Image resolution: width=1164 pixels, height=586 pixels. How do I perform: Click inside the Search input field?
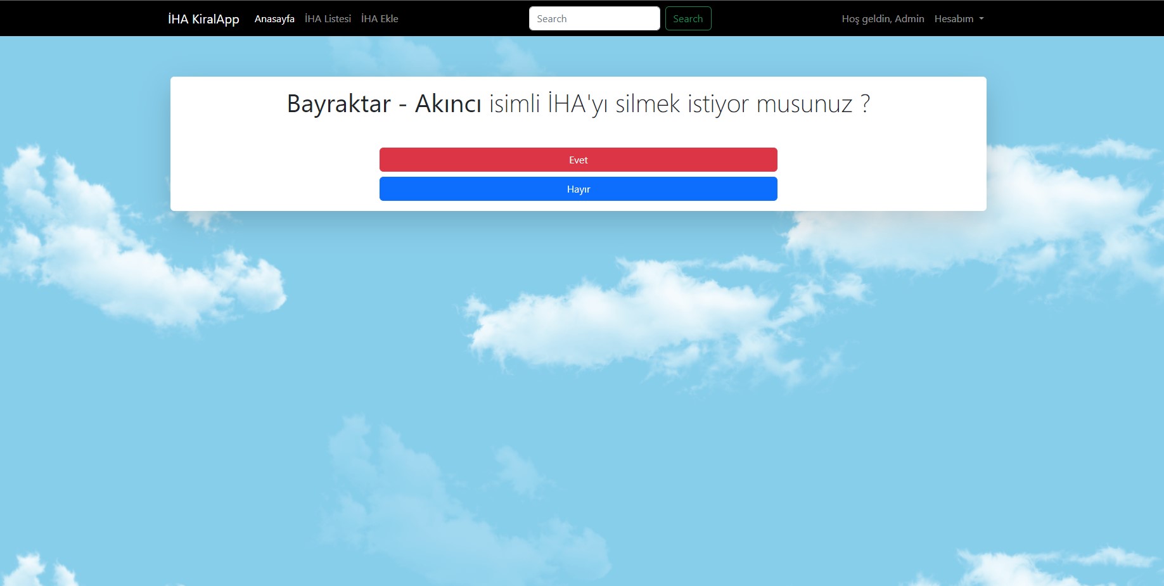pyautogui.click(x=594, y=18)
